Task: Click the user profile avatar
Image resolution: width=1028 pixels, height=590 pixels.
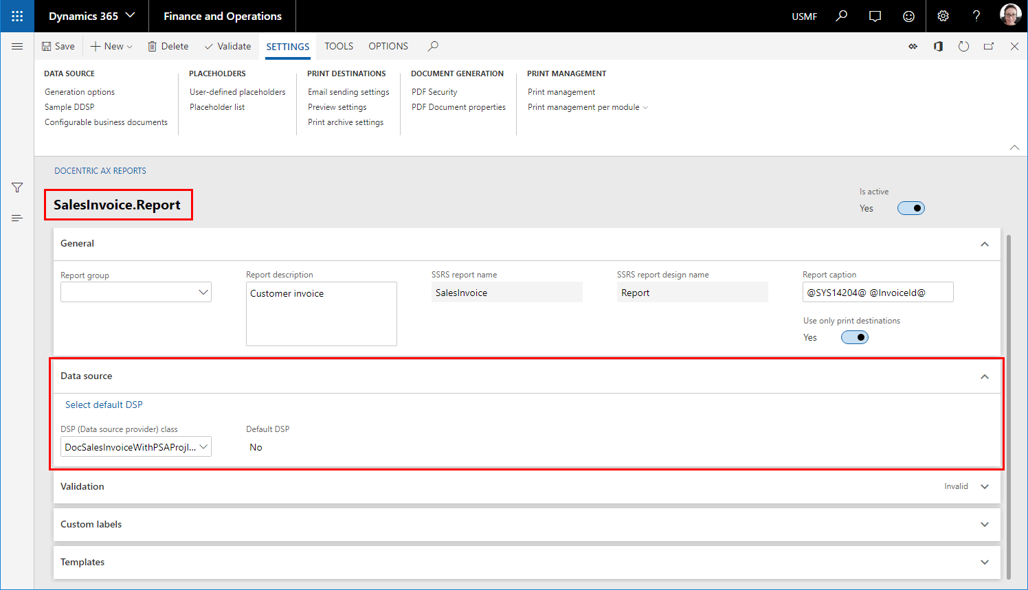Action: (x=1010, y=15)
